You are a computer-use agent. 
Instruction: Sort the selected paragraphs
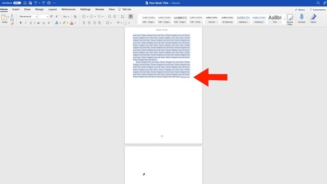(123, 16)
